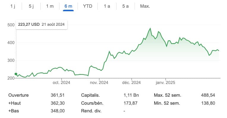This screenshot has height=118, width=227.
Task: Click the active 6 m tab
Action: [x=68, y=6]
